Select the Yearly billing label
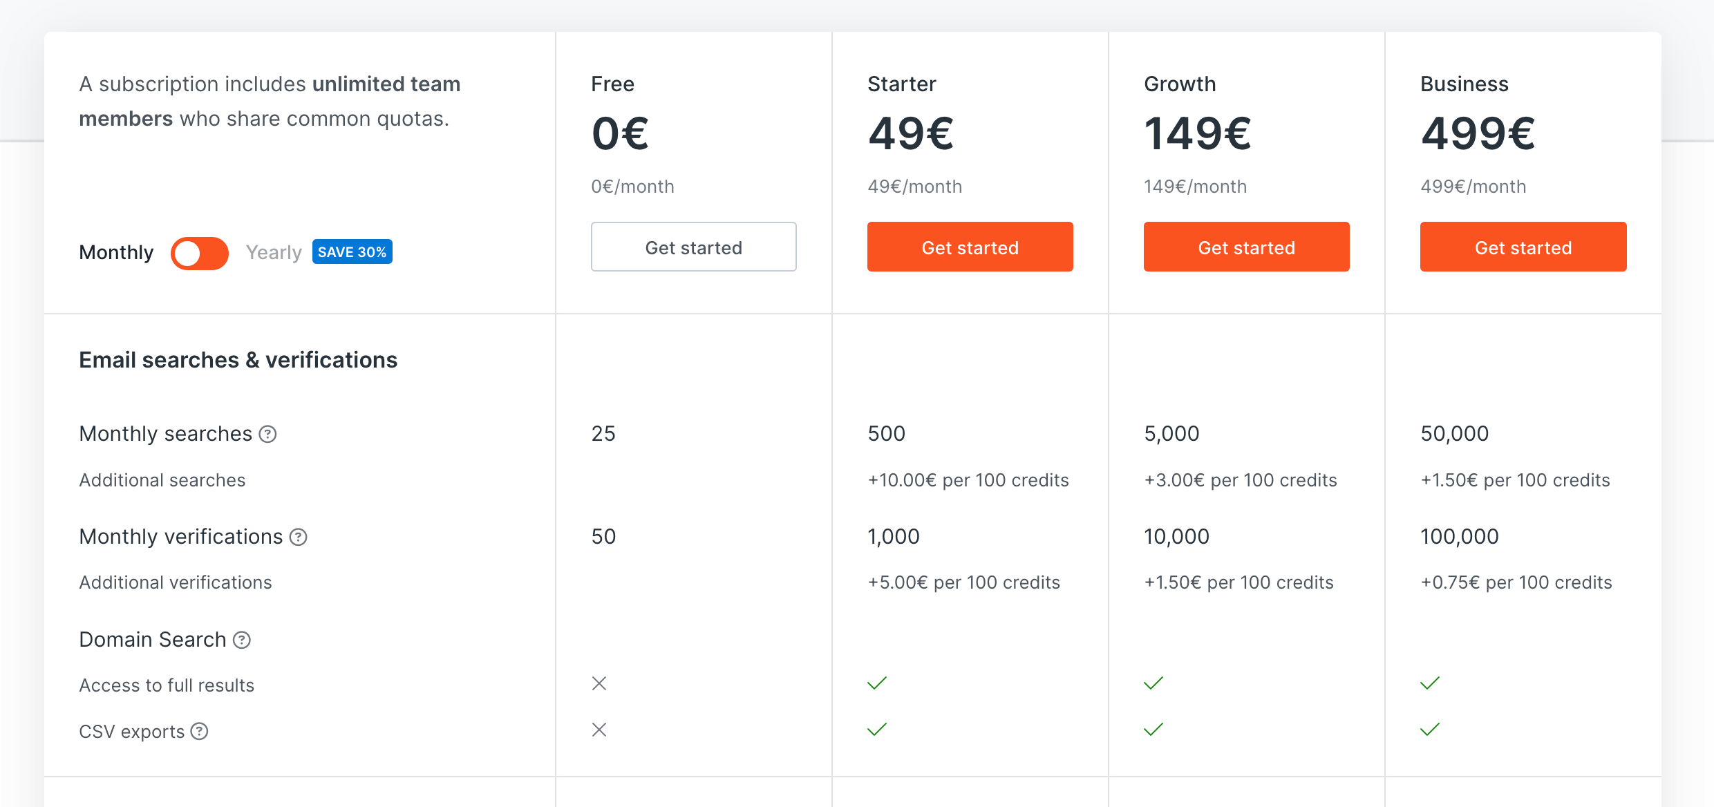This screenshot has height=807, width=1714. click(274, 252)
